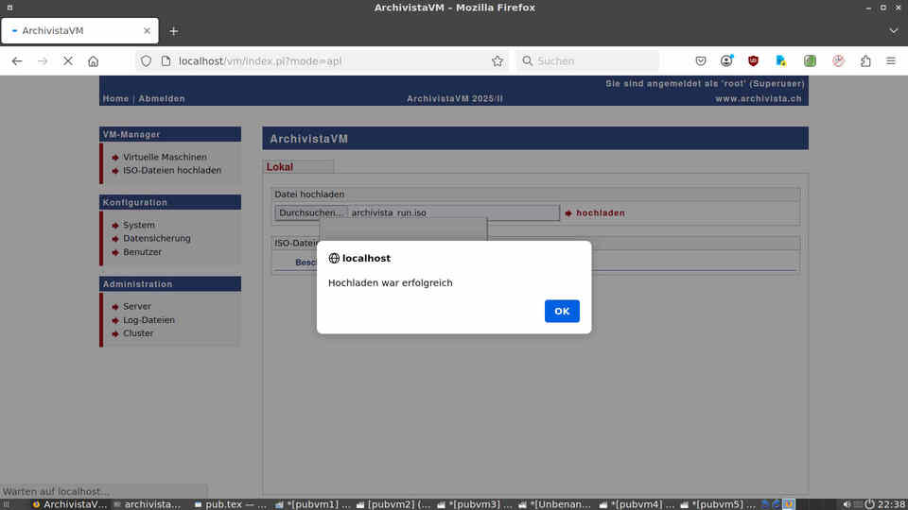The image size is (908, 510).
Task: Open Virtuelle Maschinen in VM-Manager
Action: [x=165, y=157]
